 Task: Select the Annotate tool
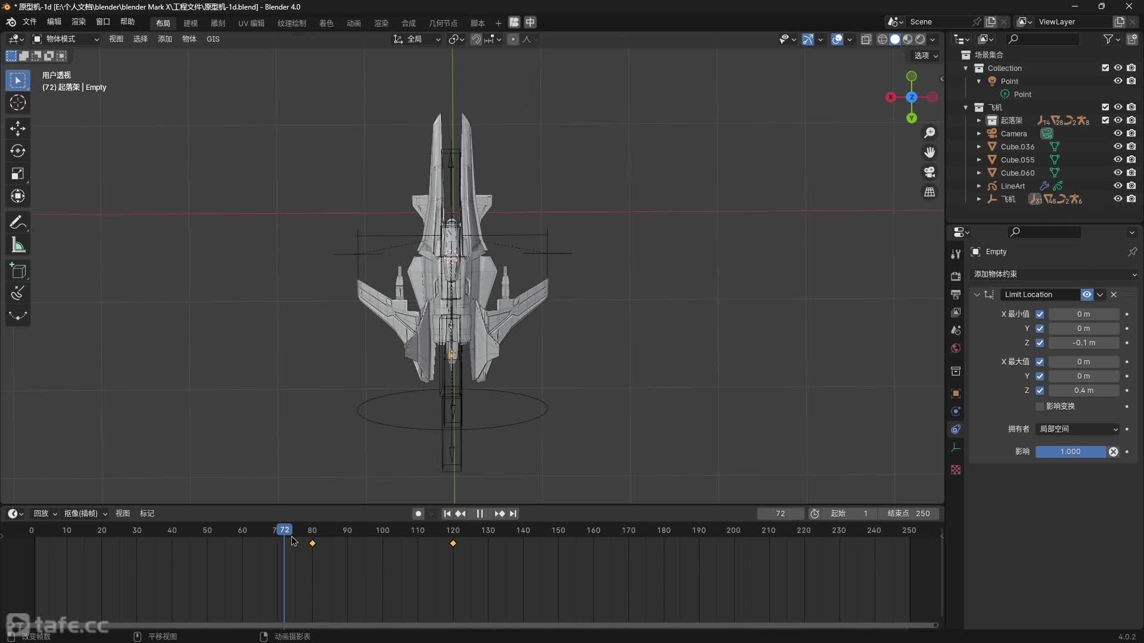[x=18, y=223]
